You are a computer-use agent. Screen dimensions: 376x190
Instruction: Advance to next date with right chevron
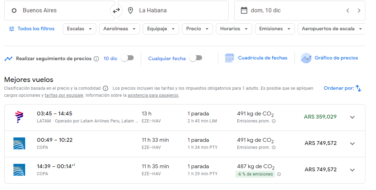tap(359, 11)
